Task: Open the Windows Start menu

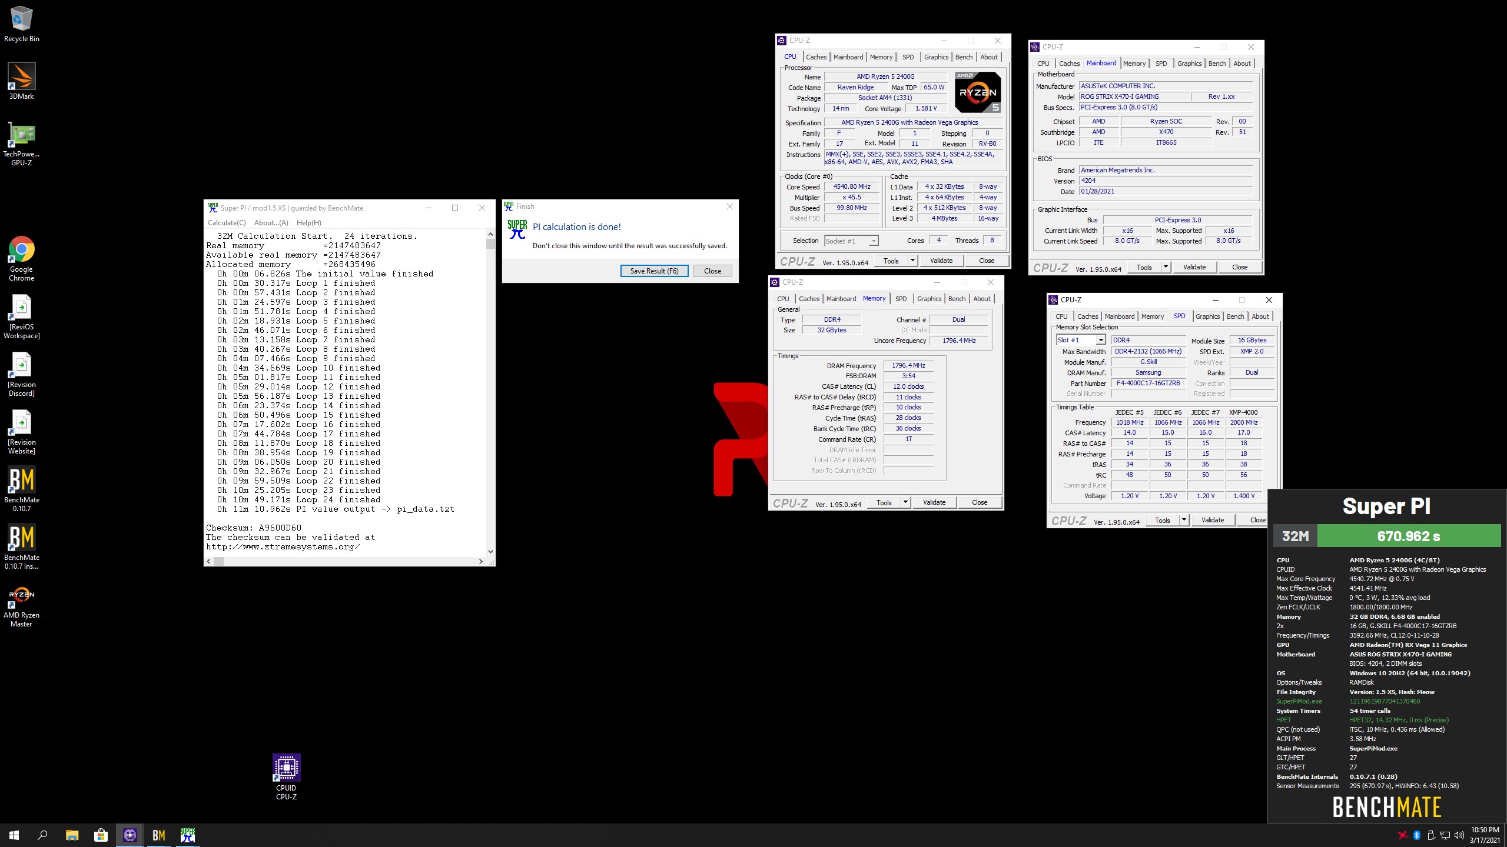Action: point(14,835)
